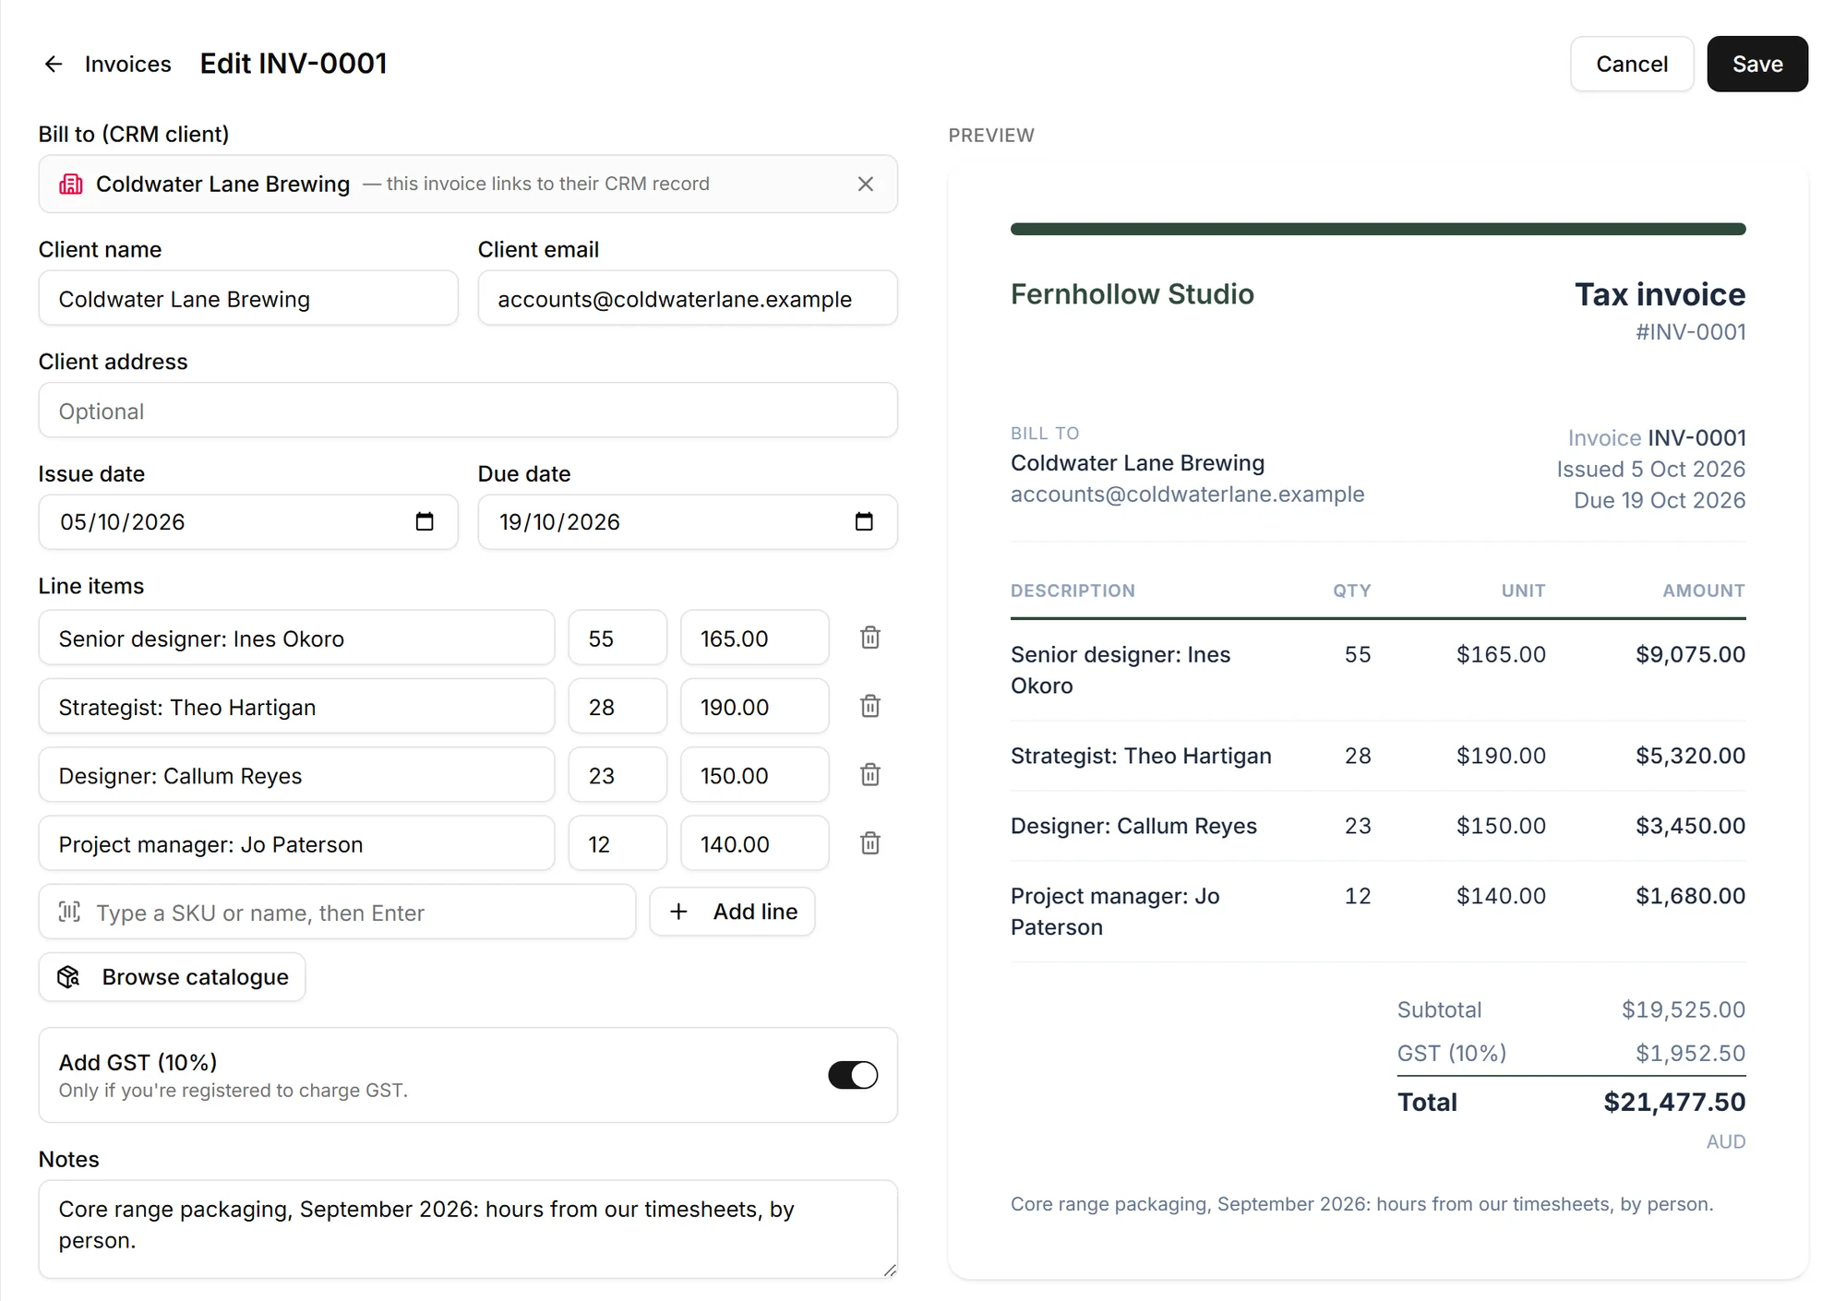
Task: Open the Due date calendar picker
Action: click(863, 521)
